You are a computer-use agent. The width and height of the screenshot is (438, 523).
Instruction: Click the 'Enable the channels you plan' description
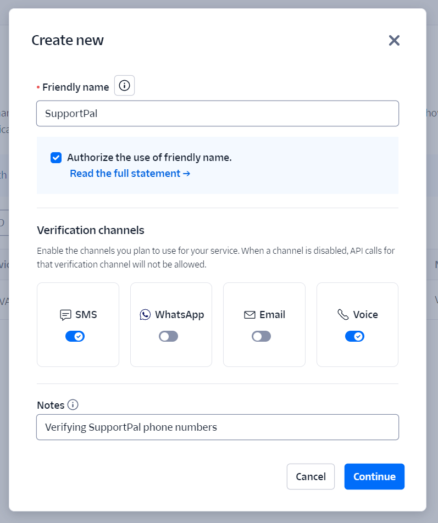point(216,258)
